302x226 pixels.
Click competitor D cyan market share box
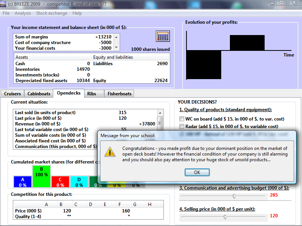click(x=79, y=182)
